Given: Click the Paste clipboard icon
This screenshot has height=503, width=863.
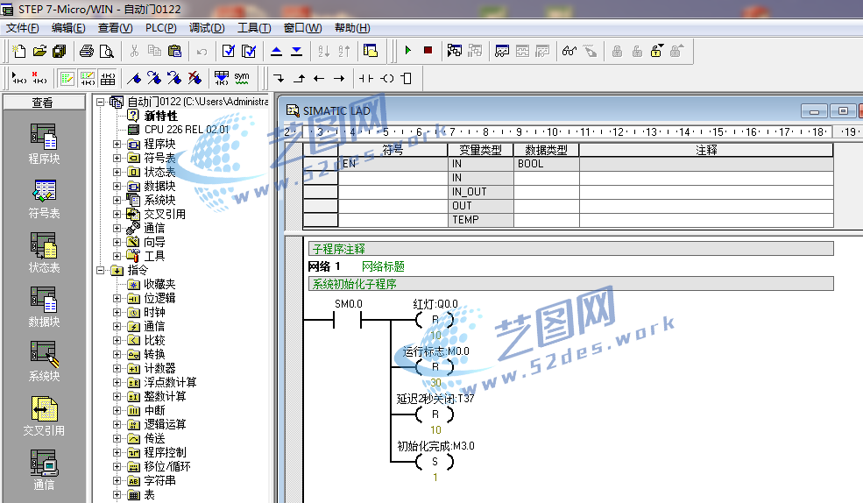Looking at the screenshot, I should tap(174, 51).
